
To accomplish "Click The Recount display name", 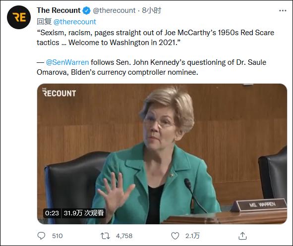I will tap(59, 10).
